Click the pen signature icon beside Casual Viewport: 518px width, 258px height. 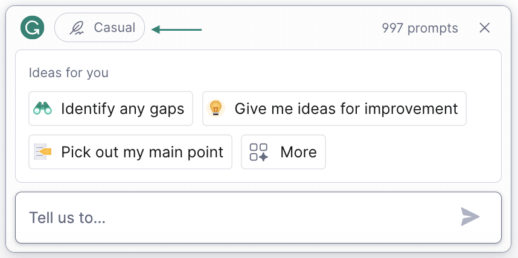pyautogui.click(x=77, y=28)
